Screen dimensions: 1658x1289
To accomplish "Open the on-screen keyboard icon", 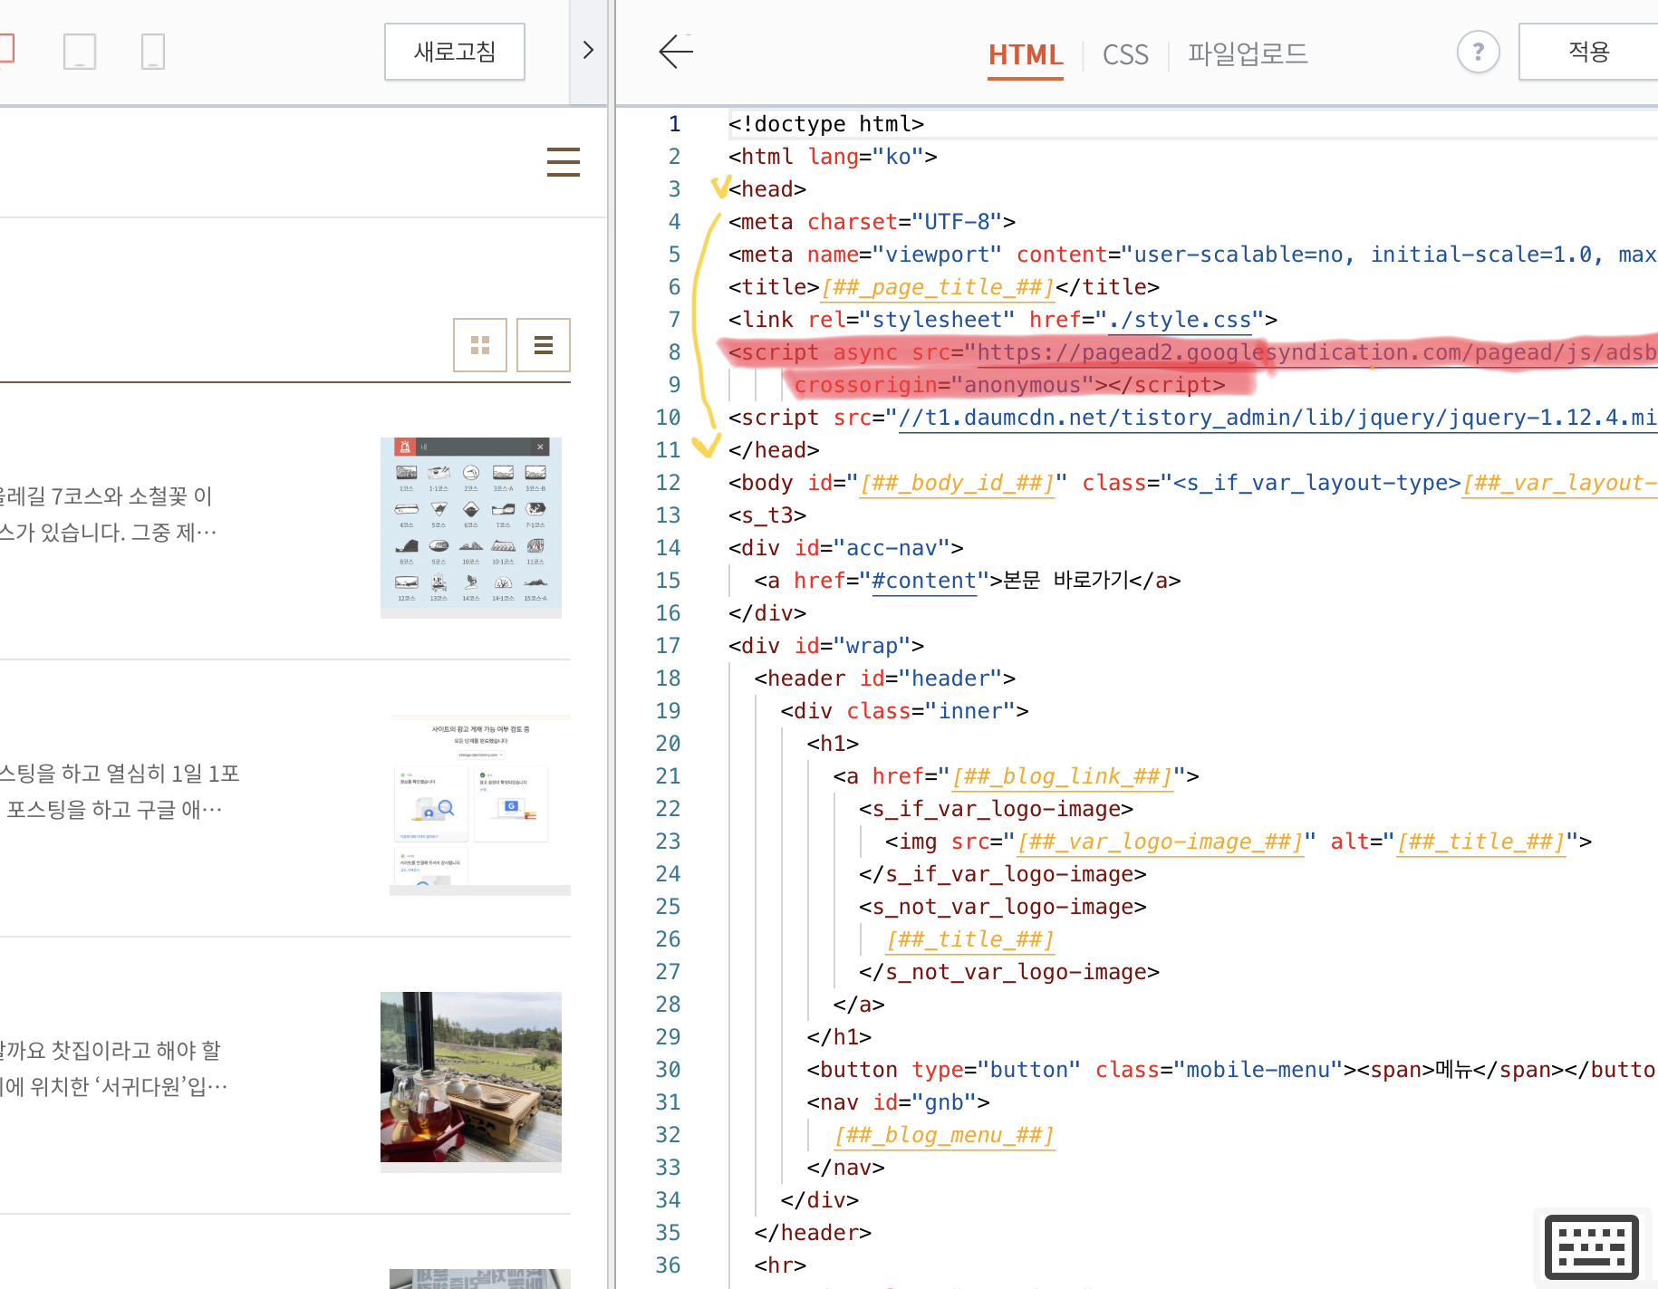I will (1592, 1248).
